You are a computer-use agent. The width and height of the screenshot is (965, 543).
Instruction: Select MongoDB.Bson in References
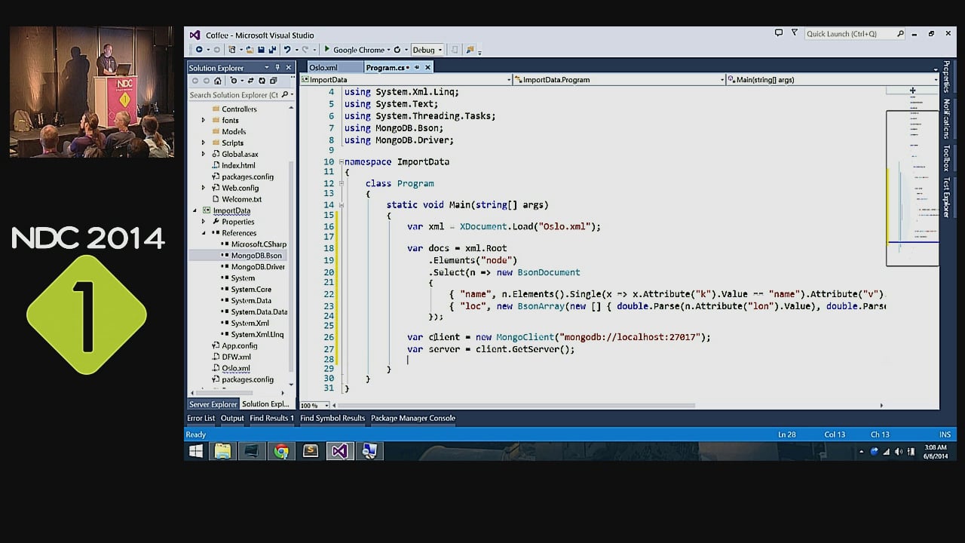tap(256, 256)
